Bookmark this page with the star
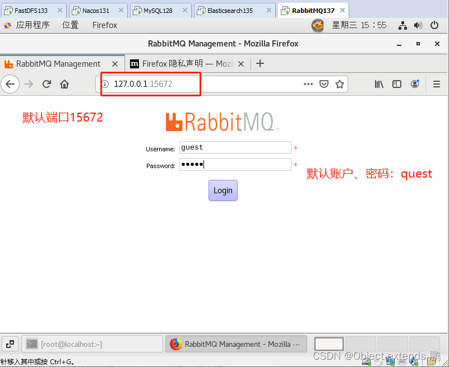 [x=340, y=84]
